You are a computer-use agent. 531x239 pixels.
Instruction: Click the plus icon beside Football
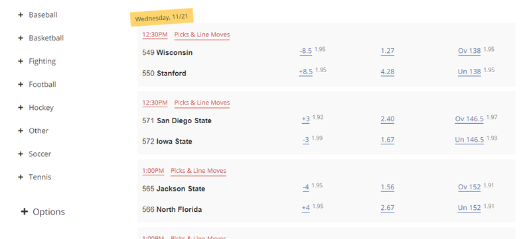coord(21,84)
